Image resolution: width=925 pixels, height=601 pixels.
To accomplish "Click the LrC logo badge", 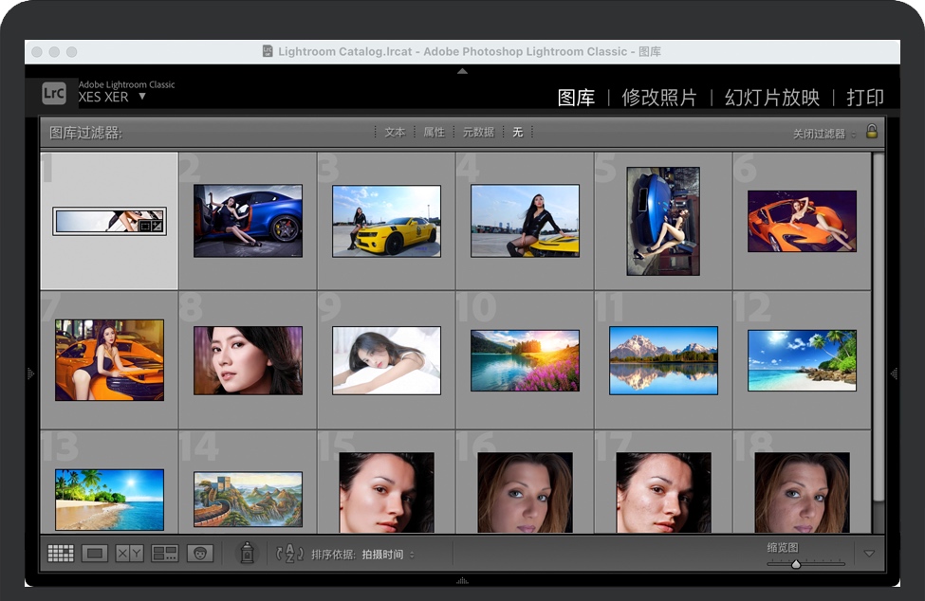I will click(x=54, y=93).
